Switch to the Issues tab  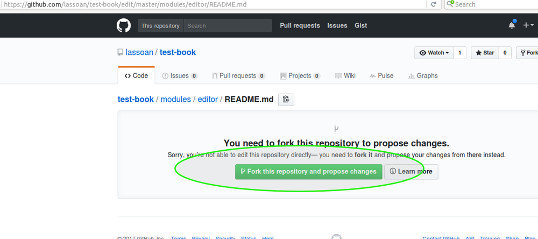(x=180, y=76)
